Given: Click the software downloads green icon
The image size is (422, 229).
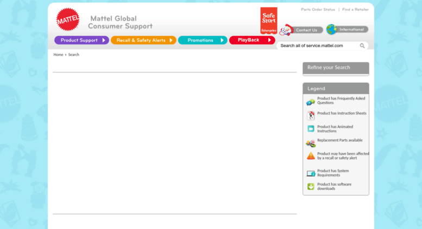Looking at the screenshot, I should click(311, 186).
